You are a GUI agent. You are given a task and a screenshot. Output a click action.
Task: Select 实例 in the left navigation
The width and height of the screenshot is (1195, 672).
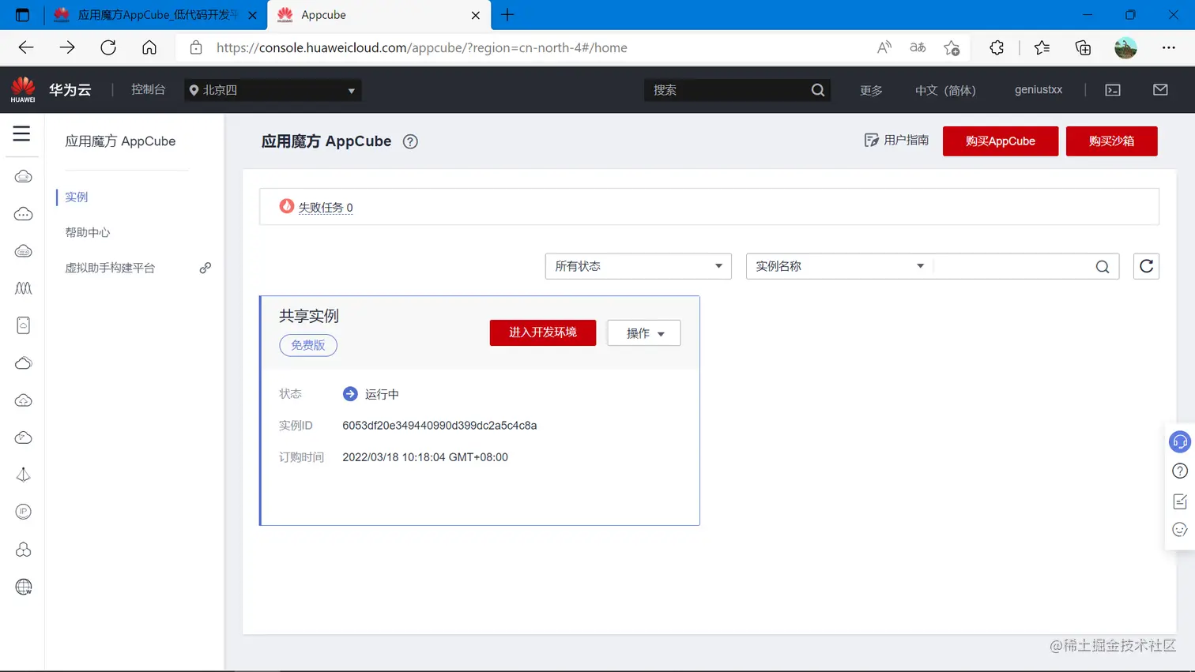pos(77,197)
